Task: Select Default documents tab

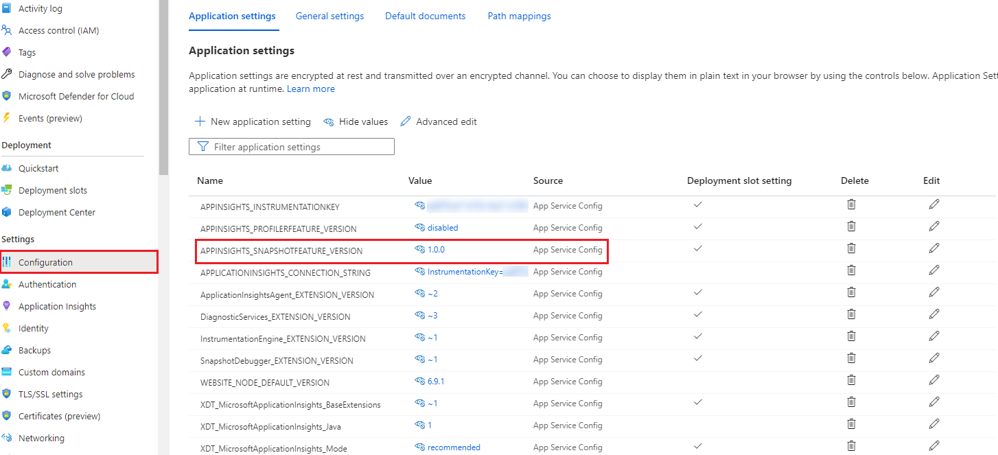Action: 425,16
